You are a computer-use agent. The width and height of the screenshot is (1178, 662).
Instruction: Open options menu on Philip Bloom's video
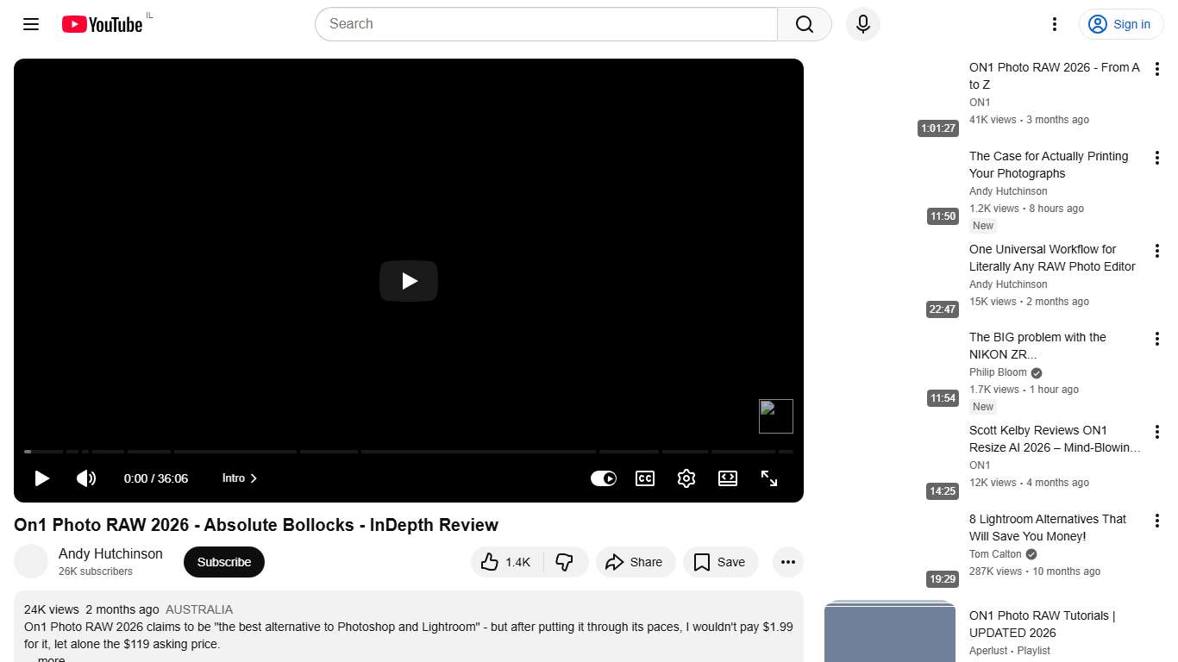tap(1156, 339)
